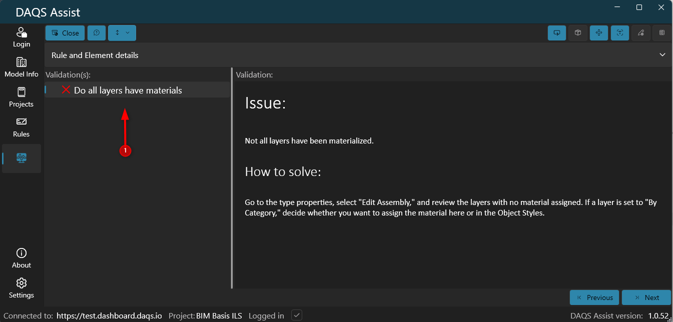
Task: Open the Projects panel
Action: point(21,96)
